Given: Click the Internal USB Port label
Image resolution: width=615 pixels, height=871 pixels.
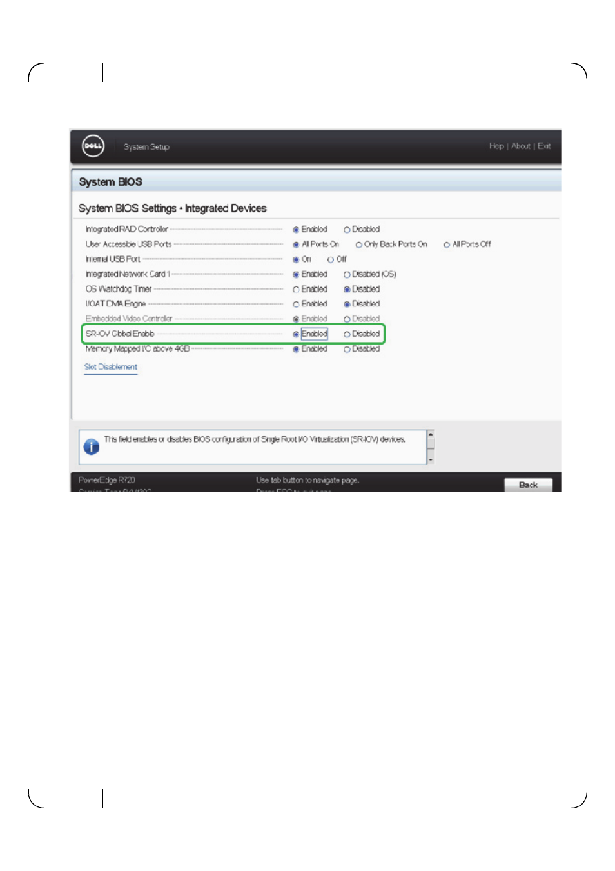Looking at the screenshot, I should pyautogui.click(x=113, y=259).
